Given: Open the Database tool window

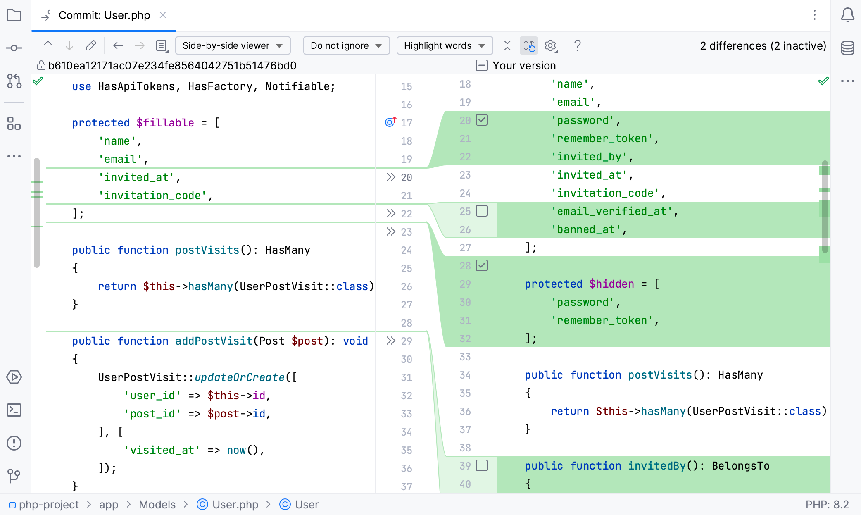Looking at the screenshot, I should pyautogui.click(x=847, y=48).
